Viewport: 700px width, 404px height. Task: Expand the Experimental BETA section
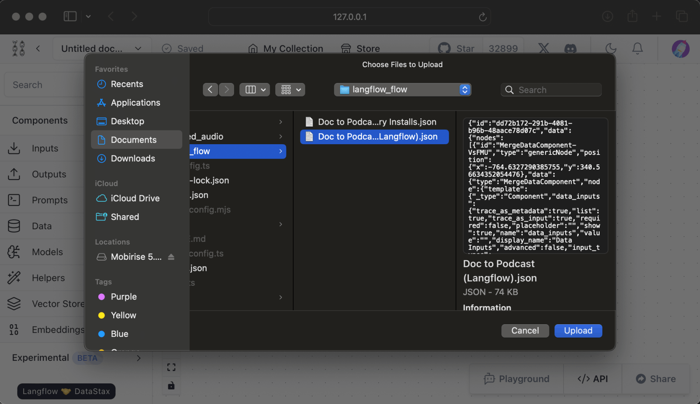(76, 358)
